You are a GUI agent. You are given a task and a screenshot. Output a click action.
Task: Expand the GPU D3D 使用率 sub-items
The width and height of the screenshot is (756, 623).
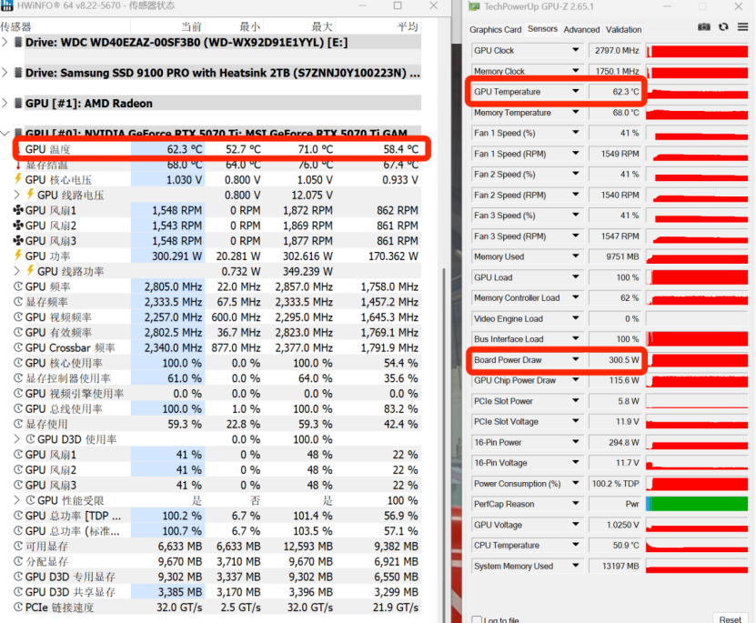(17, 439)
